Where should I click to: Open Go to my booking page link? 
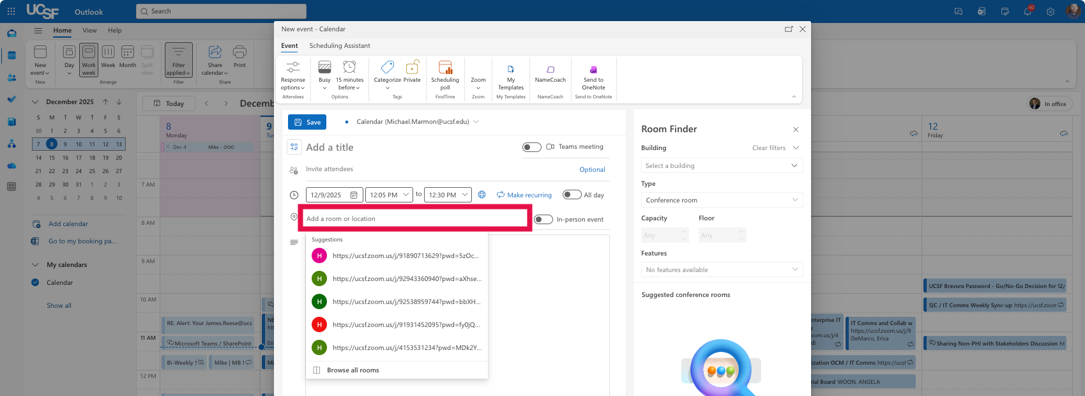point(82,241)
